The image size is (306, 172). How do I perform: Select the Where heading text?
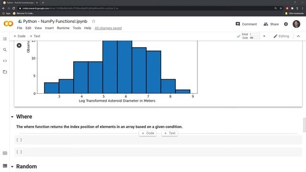pos(24,117)
